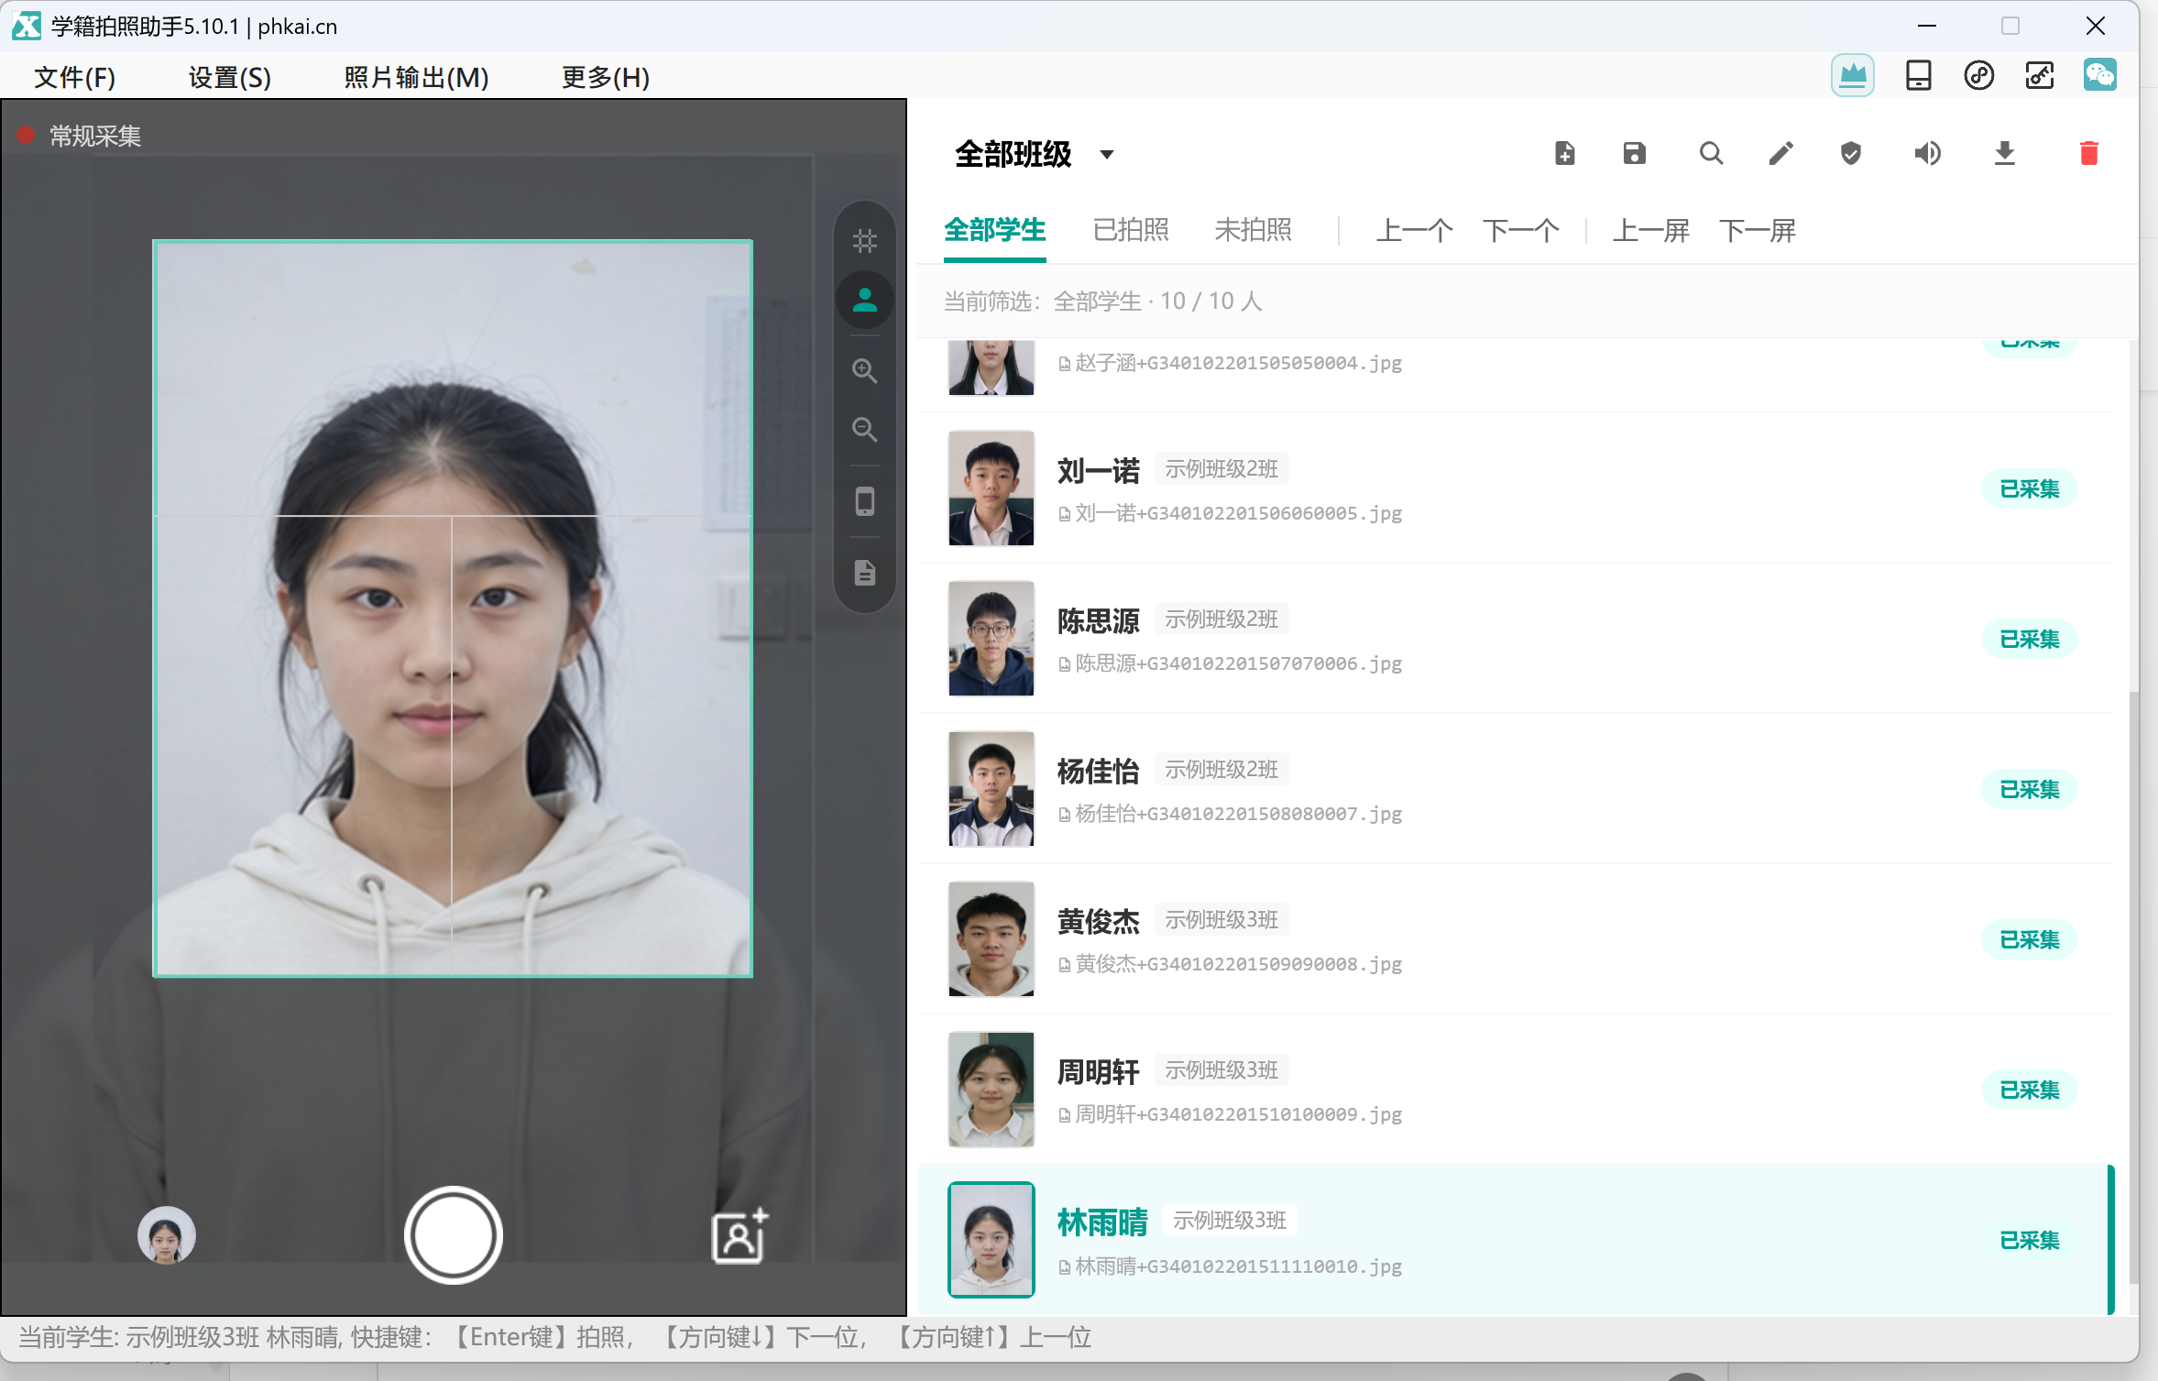Open the WeChat contact icon
The height and width of the screenshot is (1381, 2158).
pos(2099,75)
